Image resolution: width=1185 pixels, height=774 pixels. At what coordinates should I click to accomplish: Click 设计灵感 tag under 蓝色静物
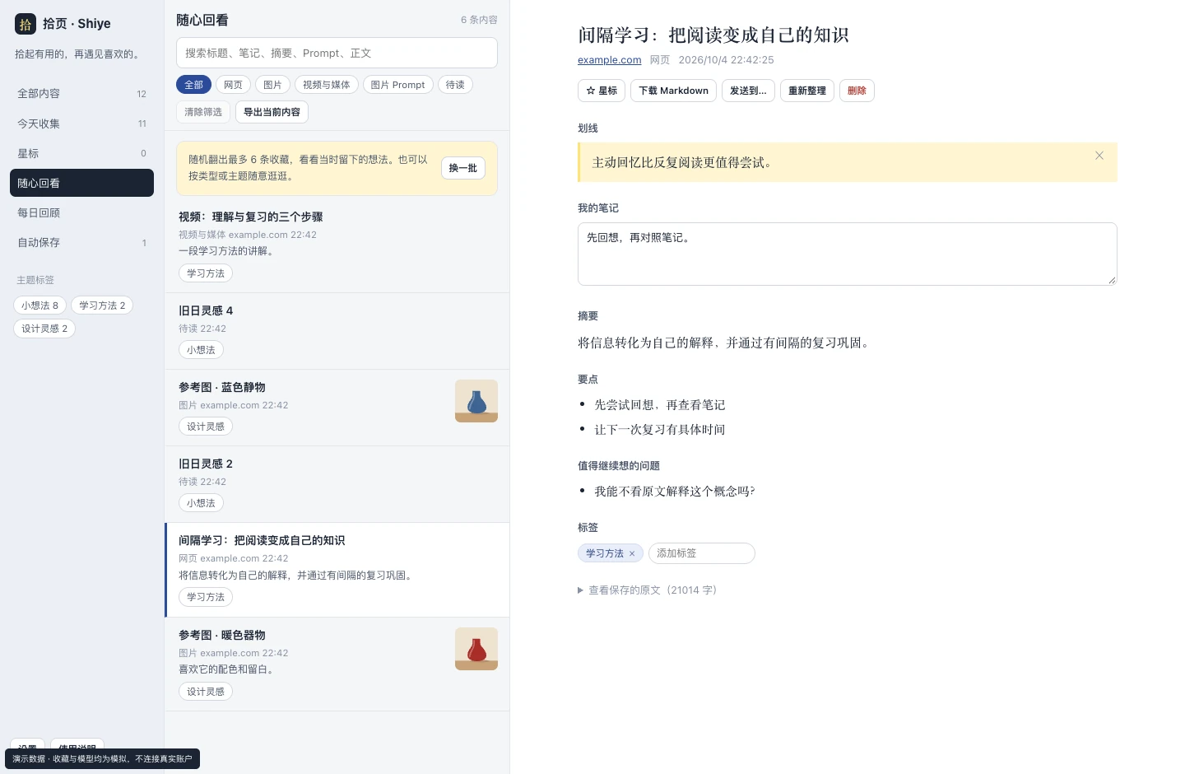[206, 427]
